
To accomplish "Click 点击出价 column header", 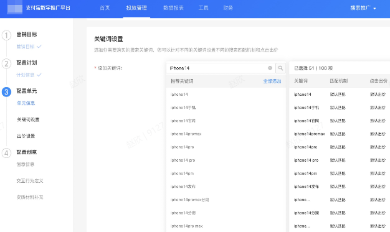I will tap(379, 81).
